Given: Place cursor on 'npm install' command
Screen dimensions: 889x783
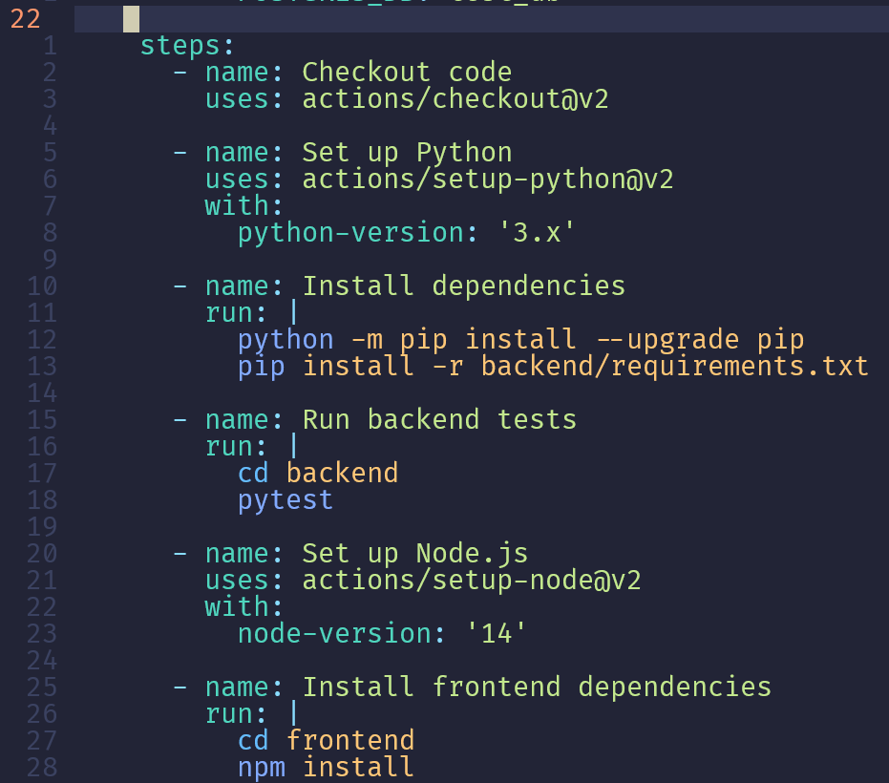Looking at the screenshot, I should 328,767.
